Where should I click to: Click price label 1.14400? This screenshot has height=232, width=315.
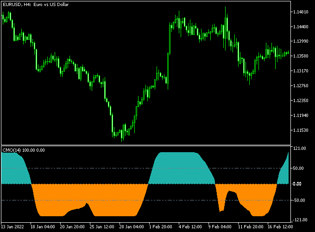click(301, 26)
